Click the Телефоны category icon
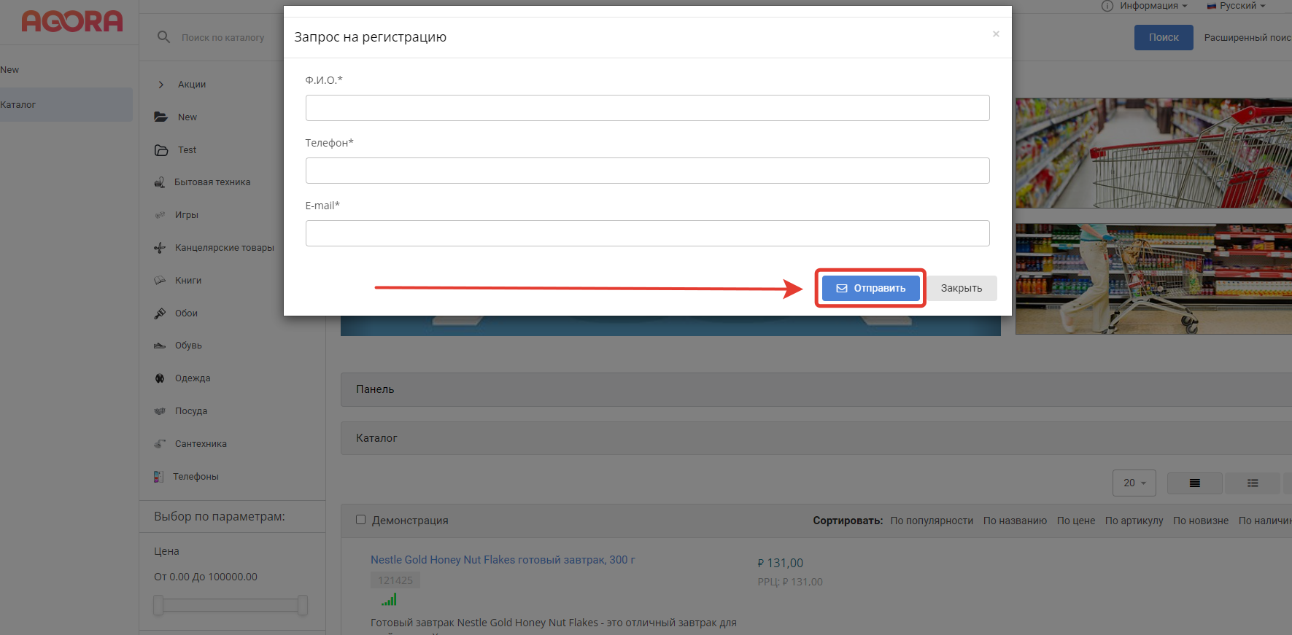This screenshot has width=1292, height=635. point(158,477)
